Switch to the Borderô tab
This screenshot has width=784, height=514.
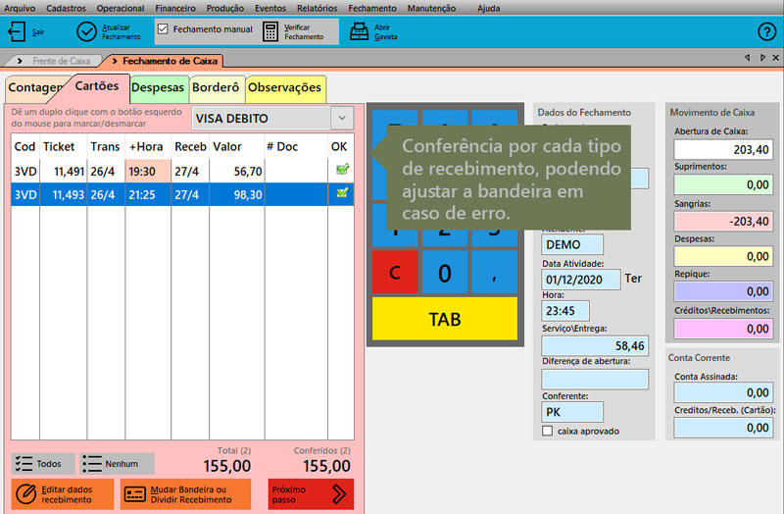(x=216, y=87)
